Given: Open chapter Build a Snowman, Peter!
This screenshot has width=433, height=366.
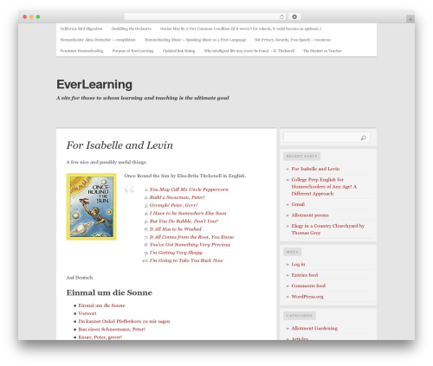Looking at the screenshot, I should point(178,197).
